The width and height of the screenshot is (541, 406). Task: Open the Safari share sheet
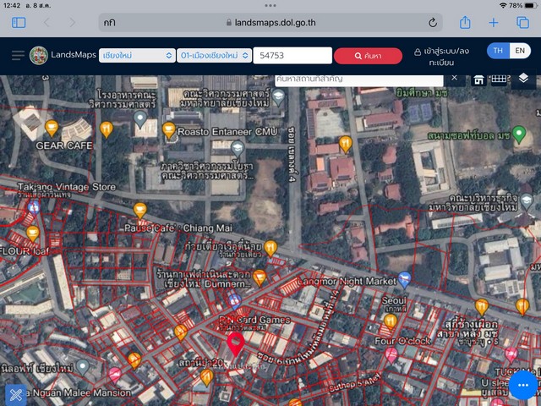465,23
